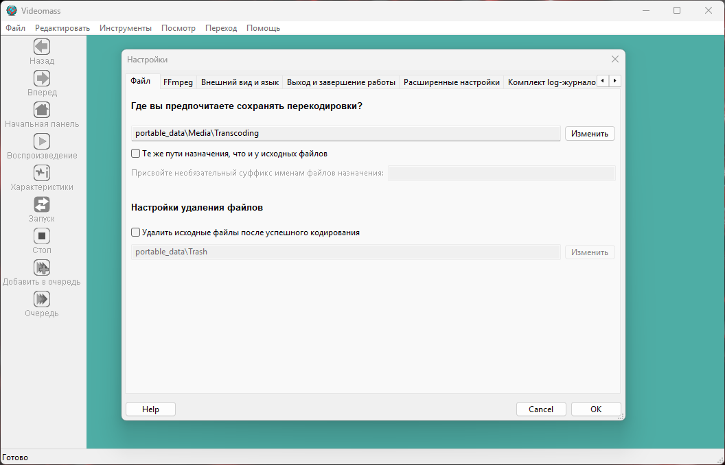Open the Характеристики media info icon
Image resolution: width=725 pixels, height=465 pixels.
[42, 173]
